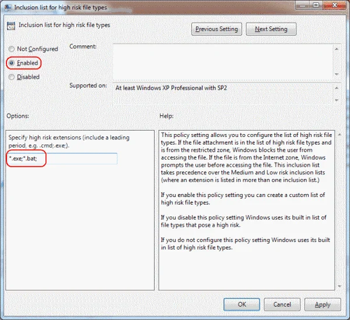Apply the policy changes
350x320 pixels.
323,304
